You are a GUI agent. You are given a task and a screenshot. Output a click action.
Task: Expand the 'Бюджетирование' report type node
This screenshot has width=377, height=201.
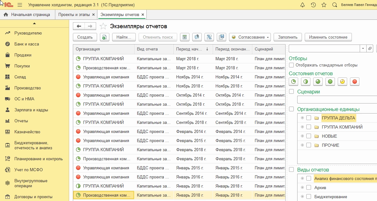click(302, 197)
